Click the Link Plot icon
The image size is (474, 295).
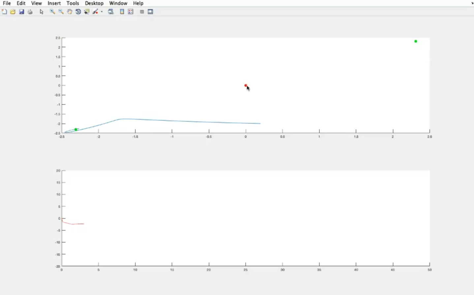111,12
